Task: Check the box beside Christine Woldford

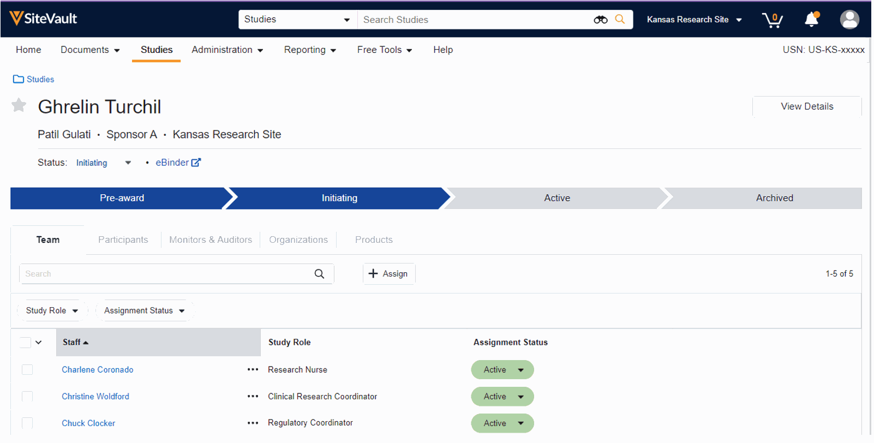Action: (27, 397)
